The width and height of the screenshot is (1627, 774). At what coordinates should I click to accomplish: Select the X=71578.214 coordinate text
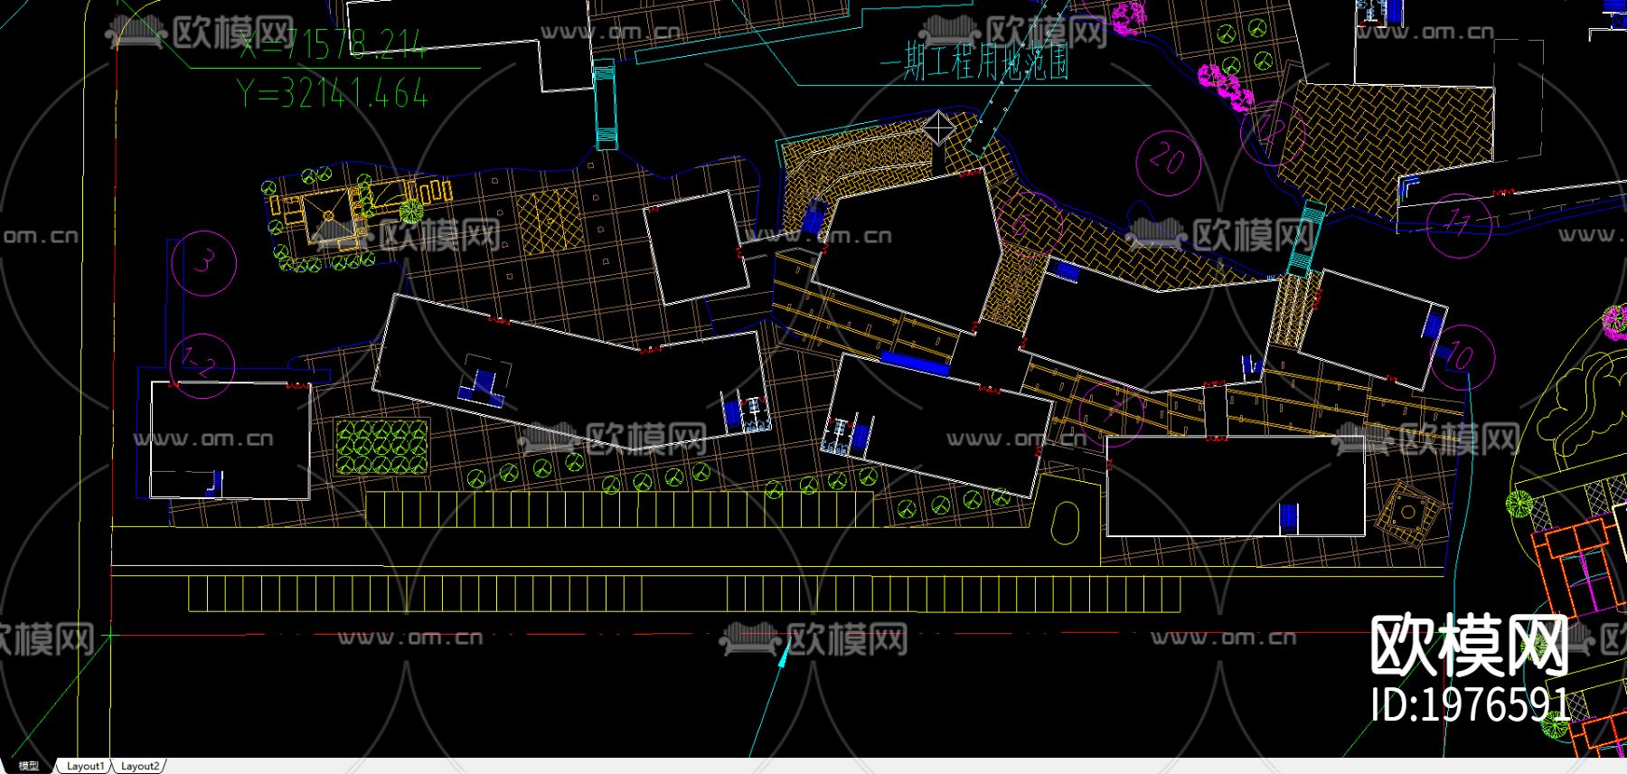point(333,42)
